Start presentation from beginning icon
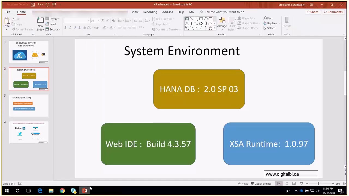Image resolution: width=349 pixels, height=196 pixels. 54,5
